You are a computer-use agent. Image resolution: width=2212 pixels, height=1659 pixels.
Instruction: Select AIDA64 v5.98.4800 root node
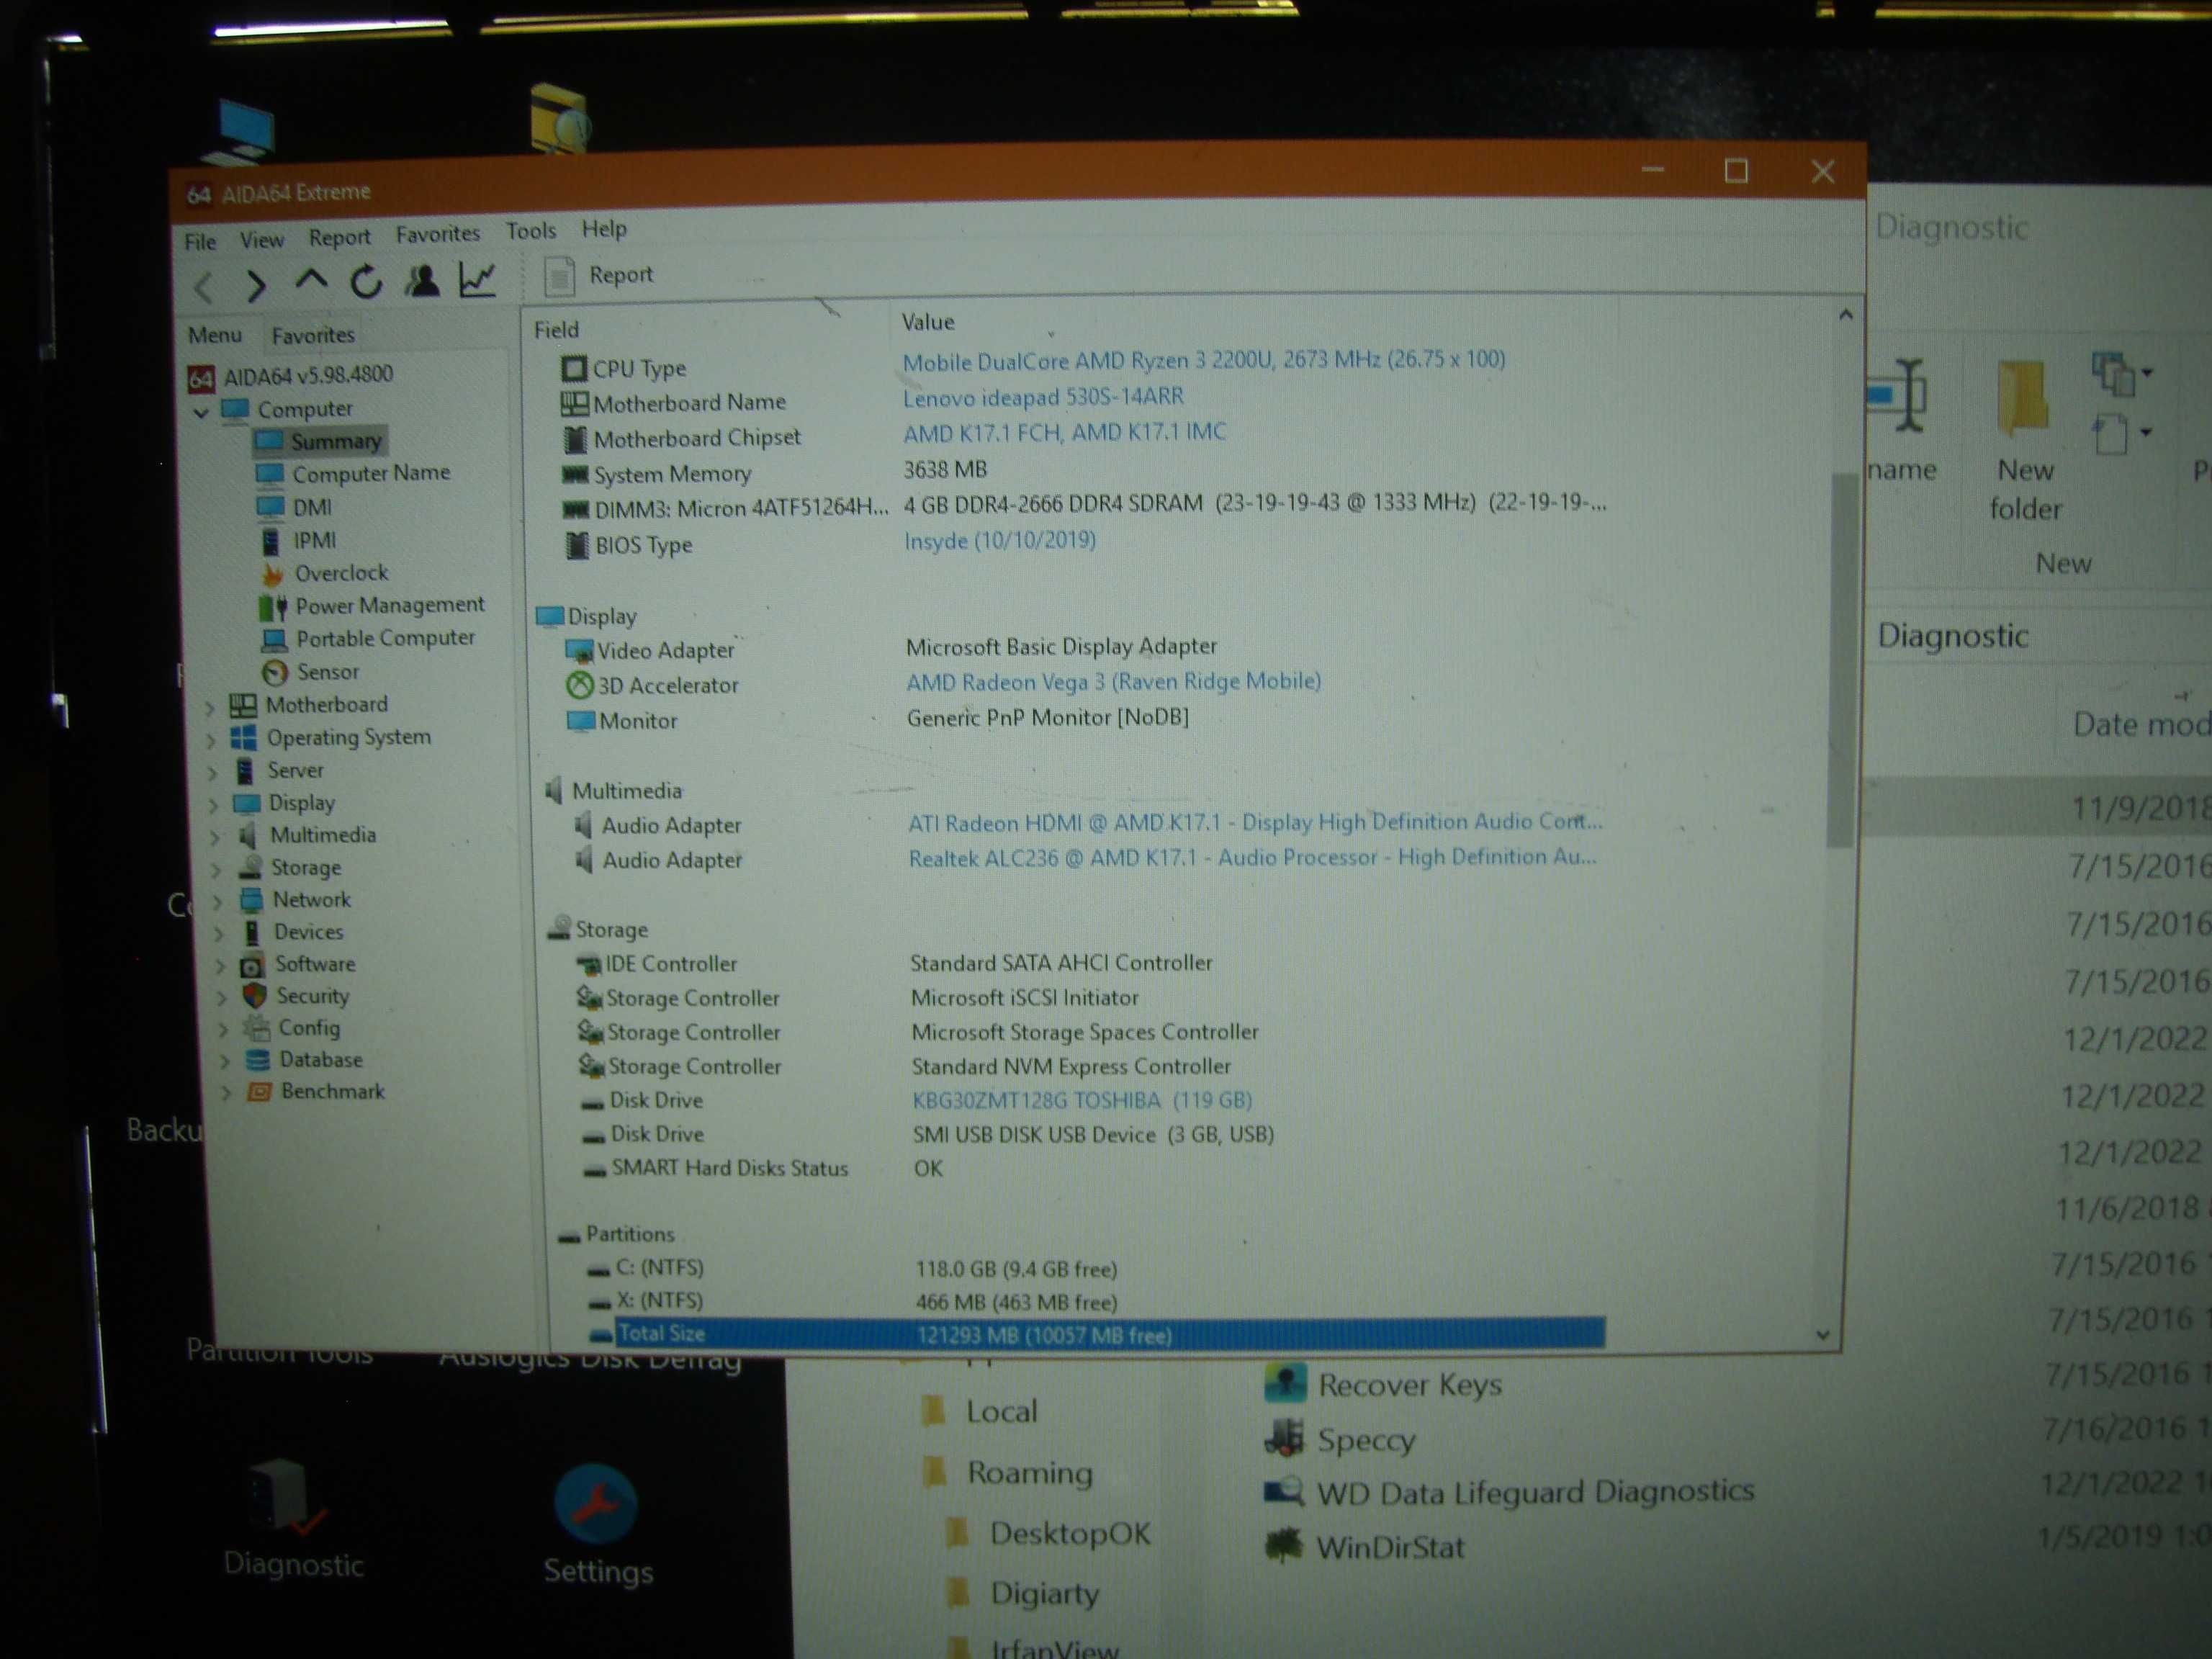291,376
